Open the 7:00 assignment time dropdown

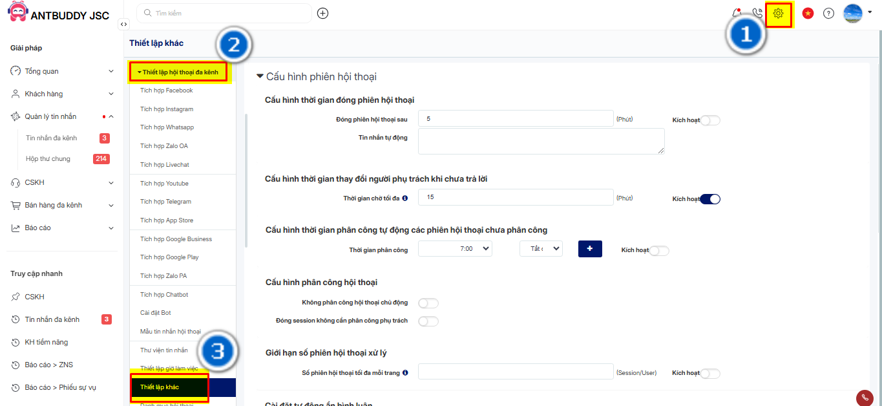[455, 249]
